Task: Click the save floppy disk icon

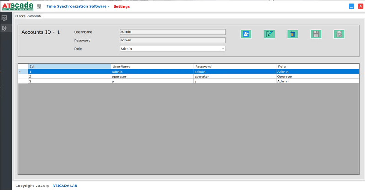Action: point(316,34)
